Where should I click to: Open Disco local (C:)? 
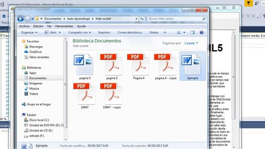[39, 120]
